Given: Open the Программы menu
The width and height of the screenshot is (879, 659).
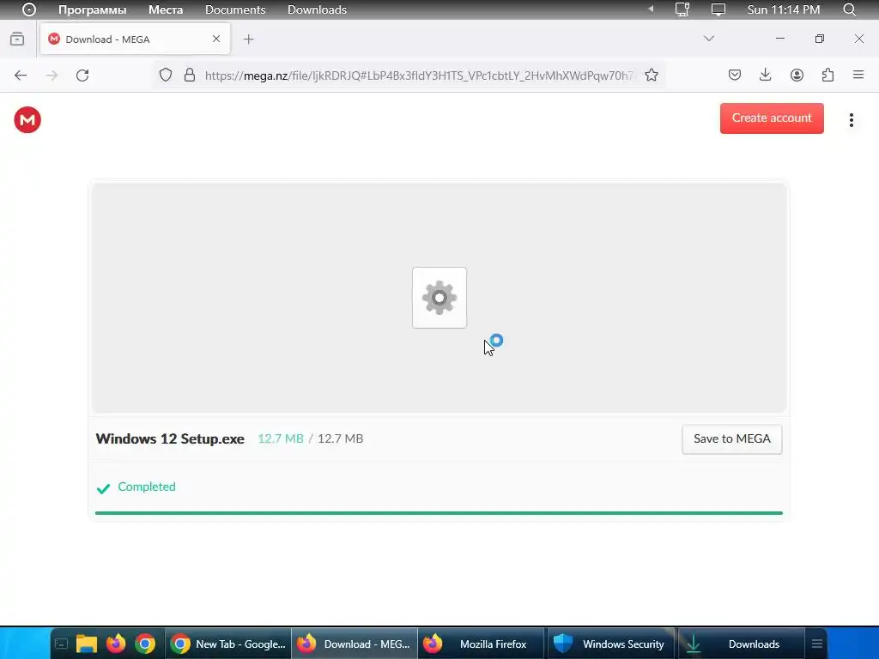Looking at the screenshot, I should click(x=93, y=9).
